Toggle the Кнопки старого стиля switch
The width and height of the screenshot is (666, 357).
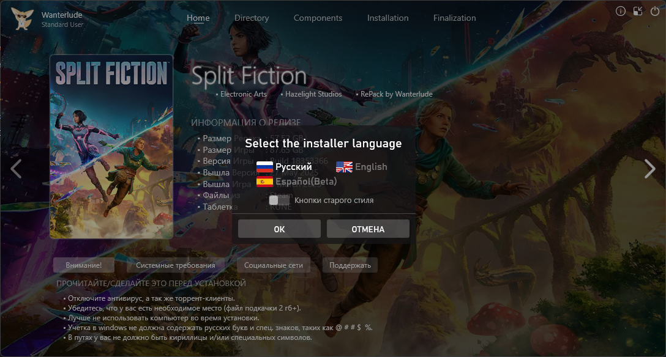click(x=279, y=200)
